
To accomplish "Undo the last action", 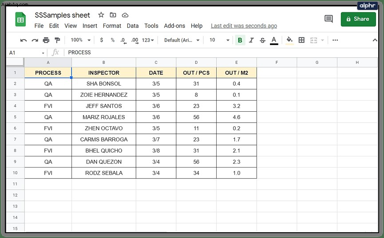I will click(24, 40).
